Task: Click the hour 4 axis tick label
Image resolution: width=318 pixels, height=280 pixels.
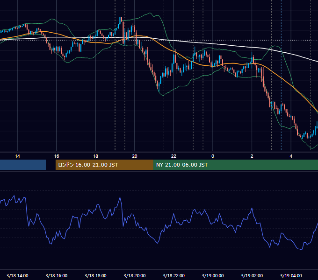Action: 291,156
